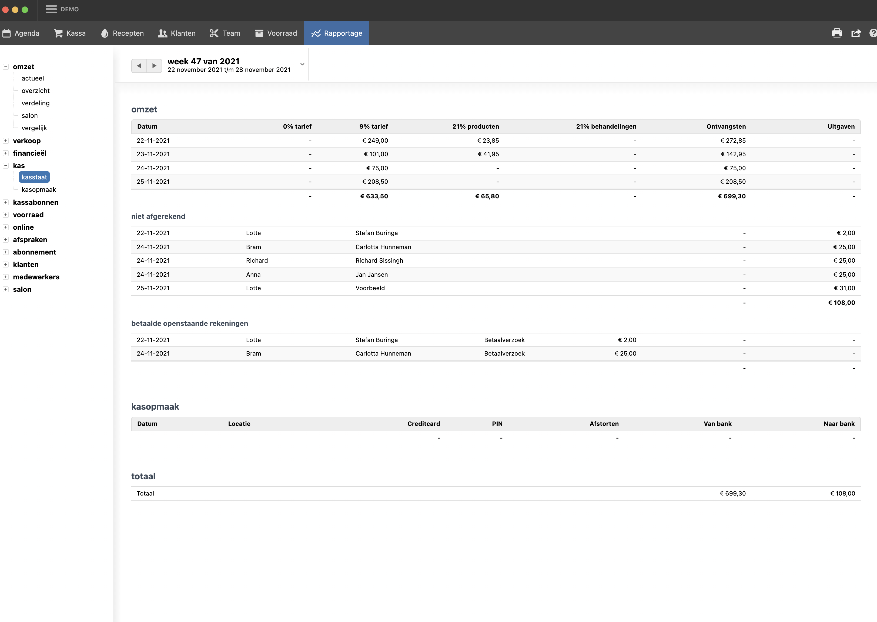This screenshot has width=877, height=622.
Task: Expand the verkoop tree section
Action: (6, 141)
